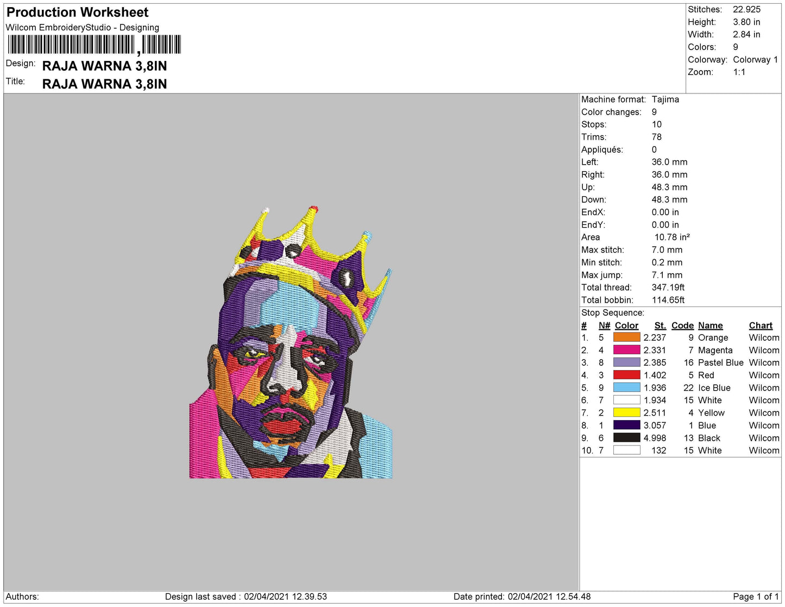
Task: Click the barcode under the worksheet header
Action: coord(94,45)
